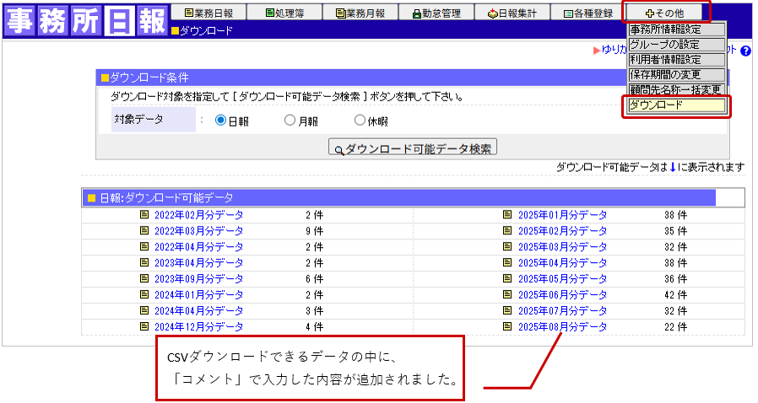The image size is (758, 403).
Task: Click the 42 件 count for 2025年06月
Action: (x=675, y=294)
